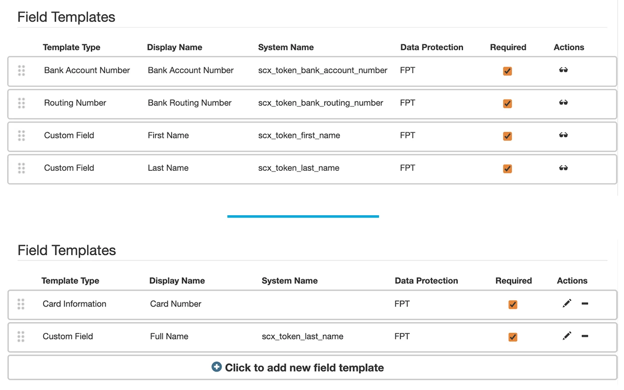
Task: Remove the Full Name field template
Action: 585,336
